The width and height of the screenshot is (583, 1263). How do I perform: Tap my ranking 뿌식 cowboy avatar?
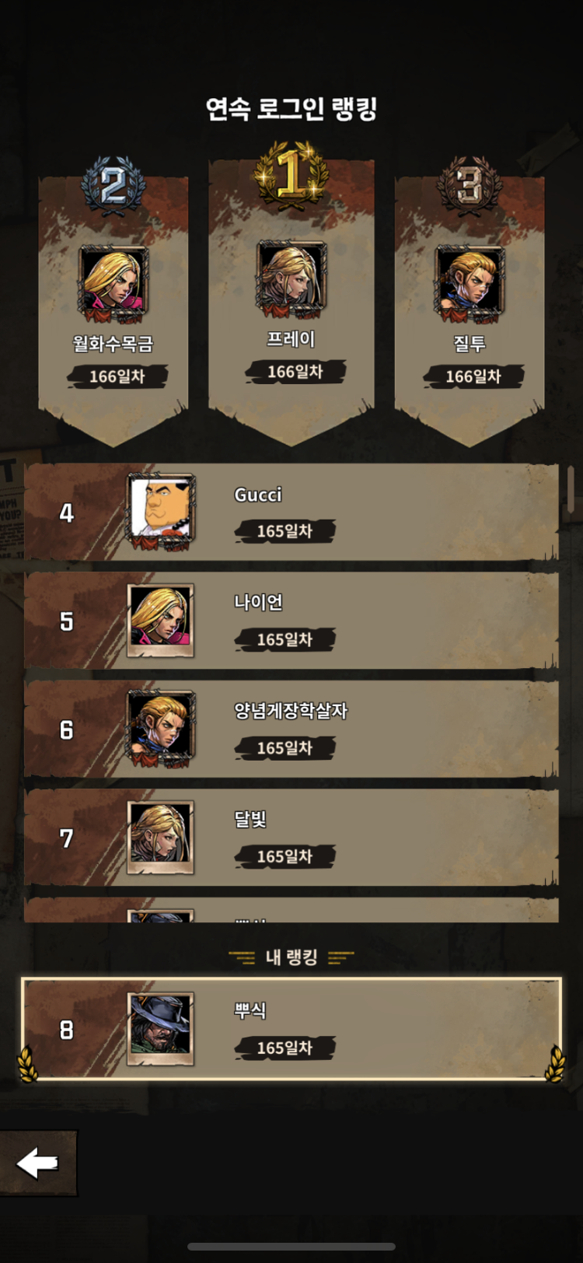(161, 1029)
